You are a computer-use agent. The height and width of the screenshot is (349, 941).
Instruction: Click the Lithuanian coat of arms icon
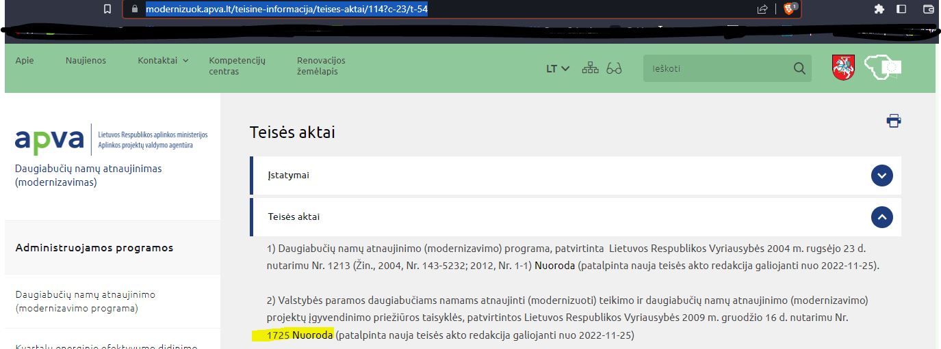(843, 67)
